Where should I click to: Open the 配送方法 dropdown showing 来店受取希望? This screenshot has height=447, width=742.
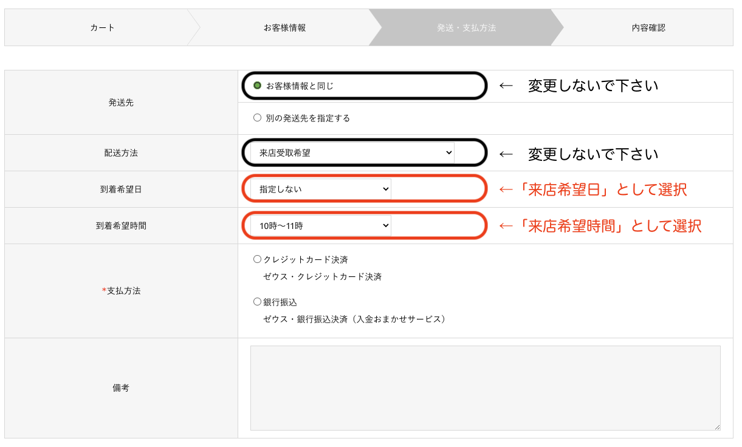click(352, 153)
